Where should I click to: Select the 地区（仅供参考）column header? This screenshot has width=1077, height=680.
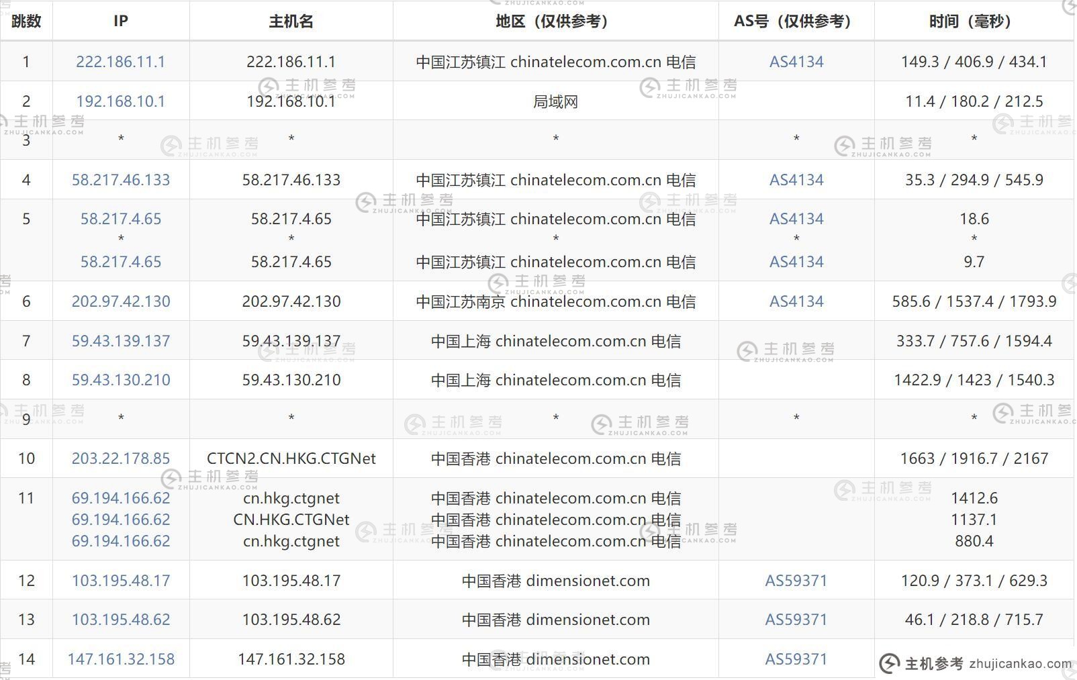pos(556,21)
